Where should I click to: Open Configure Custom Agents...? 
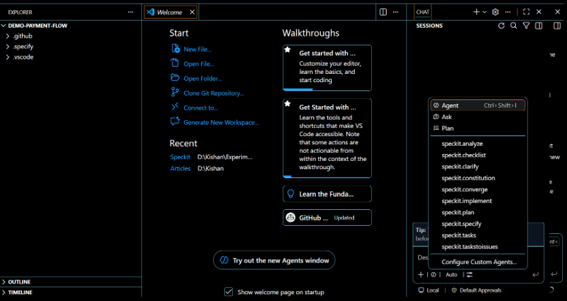(478, 262)
